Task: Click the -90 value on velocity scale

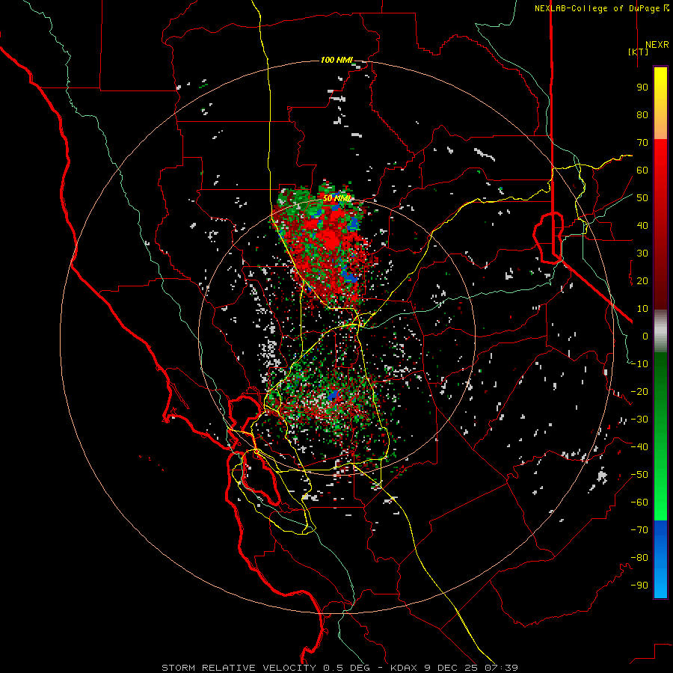Action: [639, 586]
